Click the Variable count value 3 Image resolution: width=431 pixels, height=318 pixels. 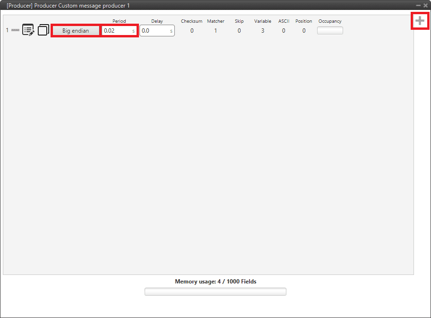263,31
